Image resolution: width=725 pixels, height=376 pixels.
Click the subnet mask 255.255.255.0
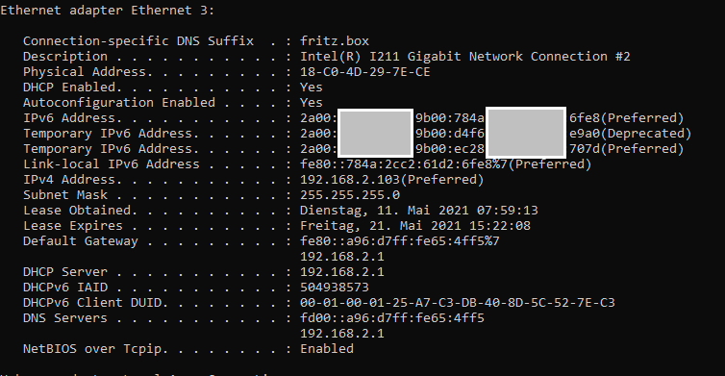click(x=350, y=194)
